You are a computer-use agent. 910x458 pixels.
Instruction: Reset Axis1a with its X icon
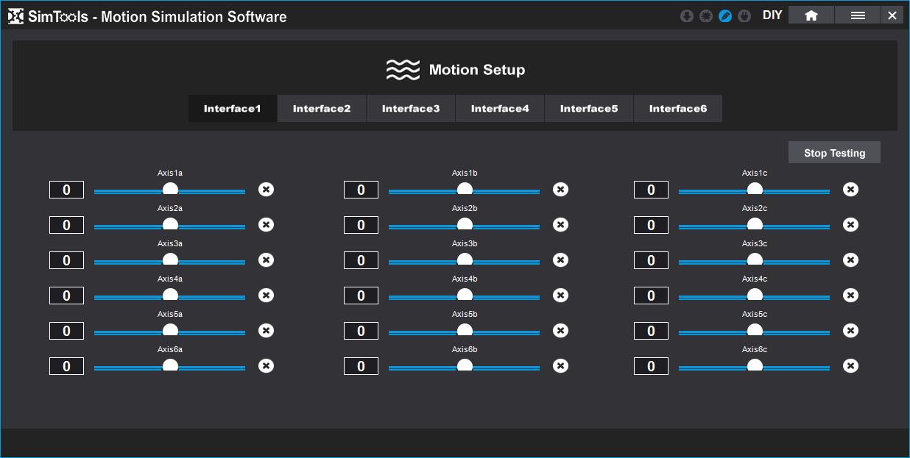click(266, 190)
